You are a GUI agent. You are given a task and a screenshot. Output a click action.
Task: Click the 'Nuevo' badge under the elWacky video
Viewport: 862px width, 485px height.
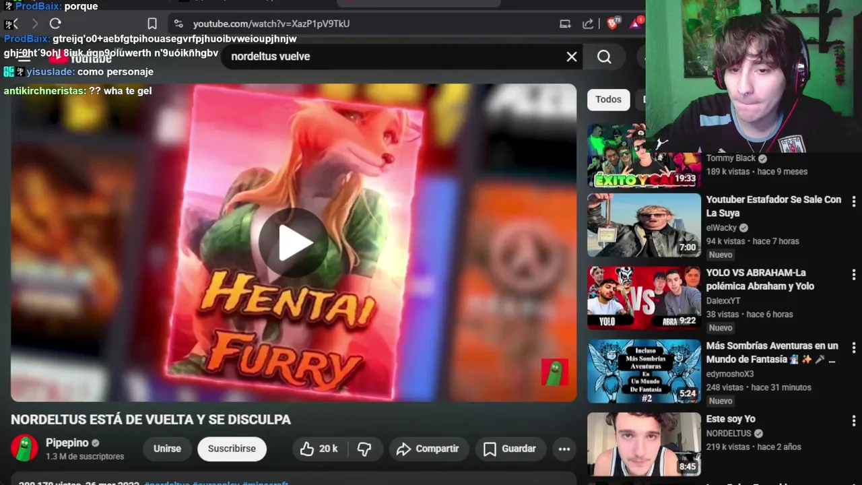[x=721, y=255]
